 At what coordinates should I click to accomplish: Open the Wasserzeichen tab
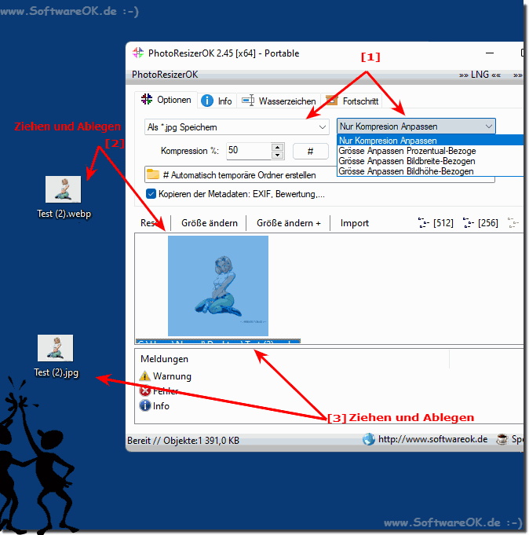point(279,101)
